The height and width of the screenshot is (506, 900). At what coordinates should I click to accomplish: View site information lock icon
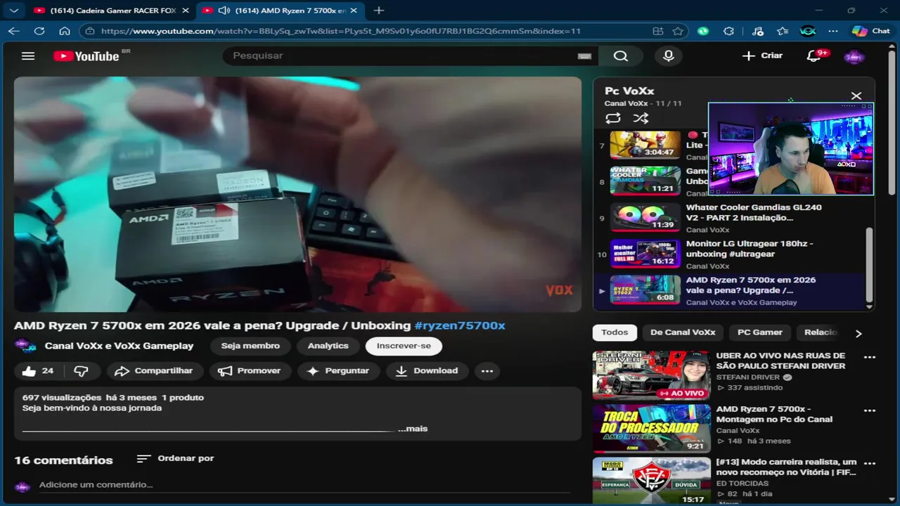(89, 31)
